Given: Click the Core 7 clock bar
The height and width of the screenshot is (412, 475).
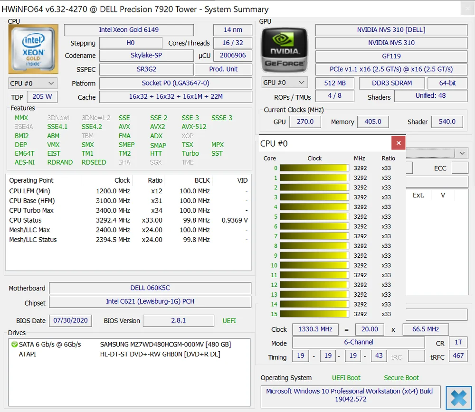Looking at the screenshot, I should pyautogui.click(x=314, y=236).
